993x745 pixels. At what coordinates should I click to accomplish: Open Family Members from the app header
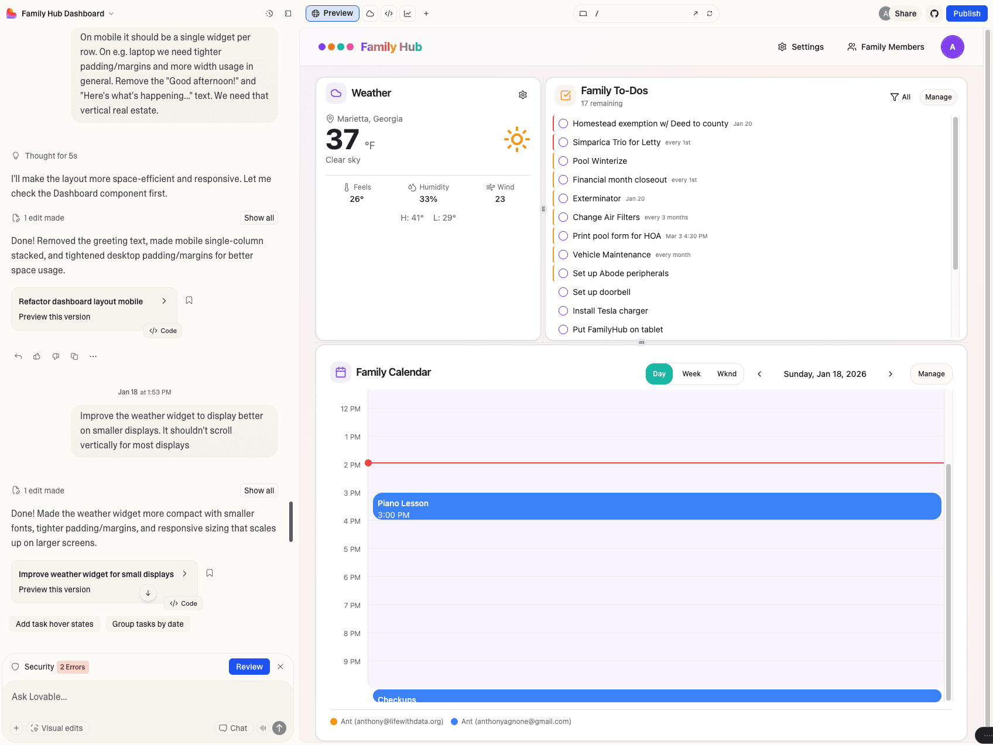pyautogui.click(x=885, y=47)
